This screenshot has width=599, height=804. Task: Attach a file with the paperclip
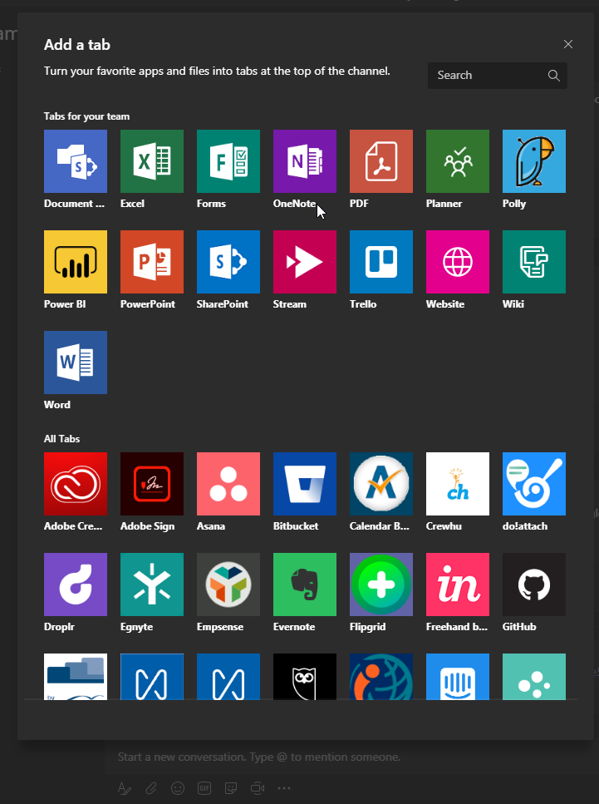click(x=151, y=788)
